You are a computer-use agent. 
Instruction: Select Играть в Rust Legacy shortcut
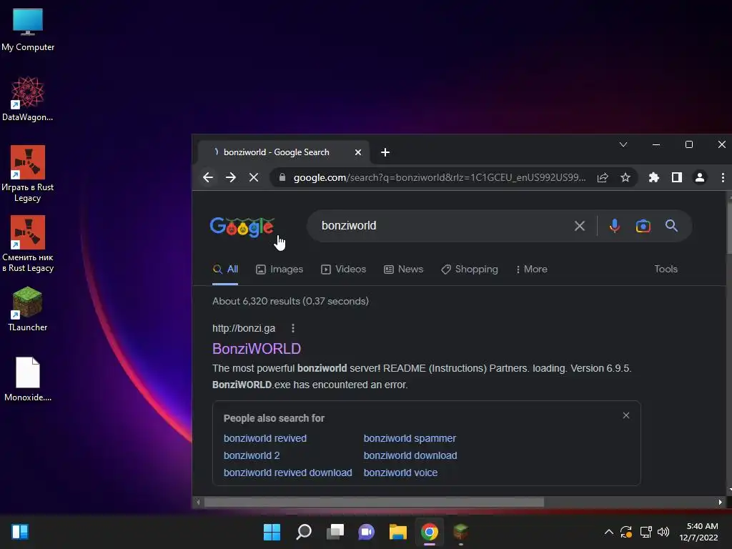28,174
